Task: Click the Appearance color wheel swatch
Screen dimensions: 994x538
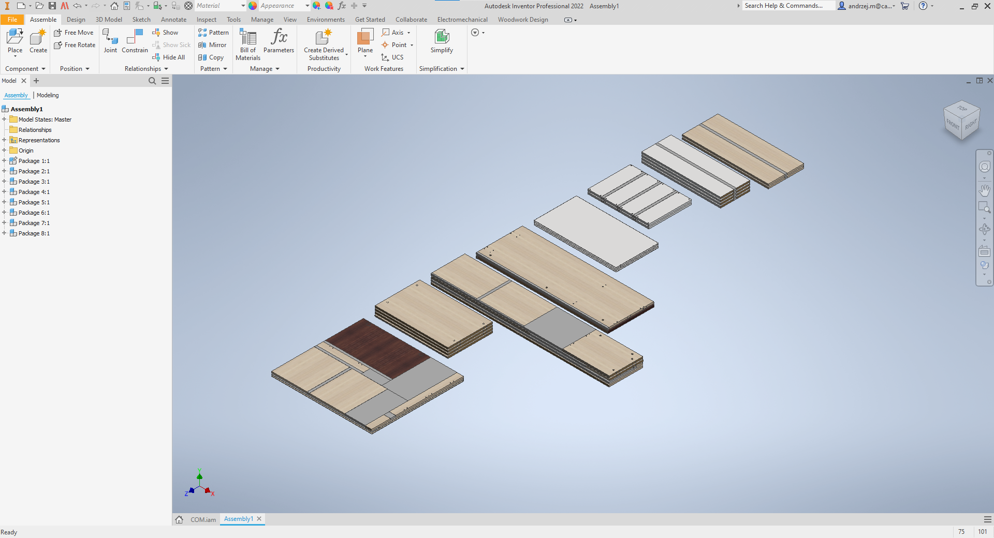Action: [x=253, y=6]
